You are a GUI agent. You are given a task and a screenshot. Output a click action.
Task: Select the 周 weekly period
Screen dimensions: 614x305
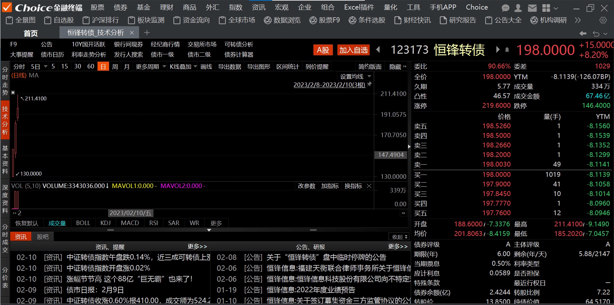[x=115, y=67]
